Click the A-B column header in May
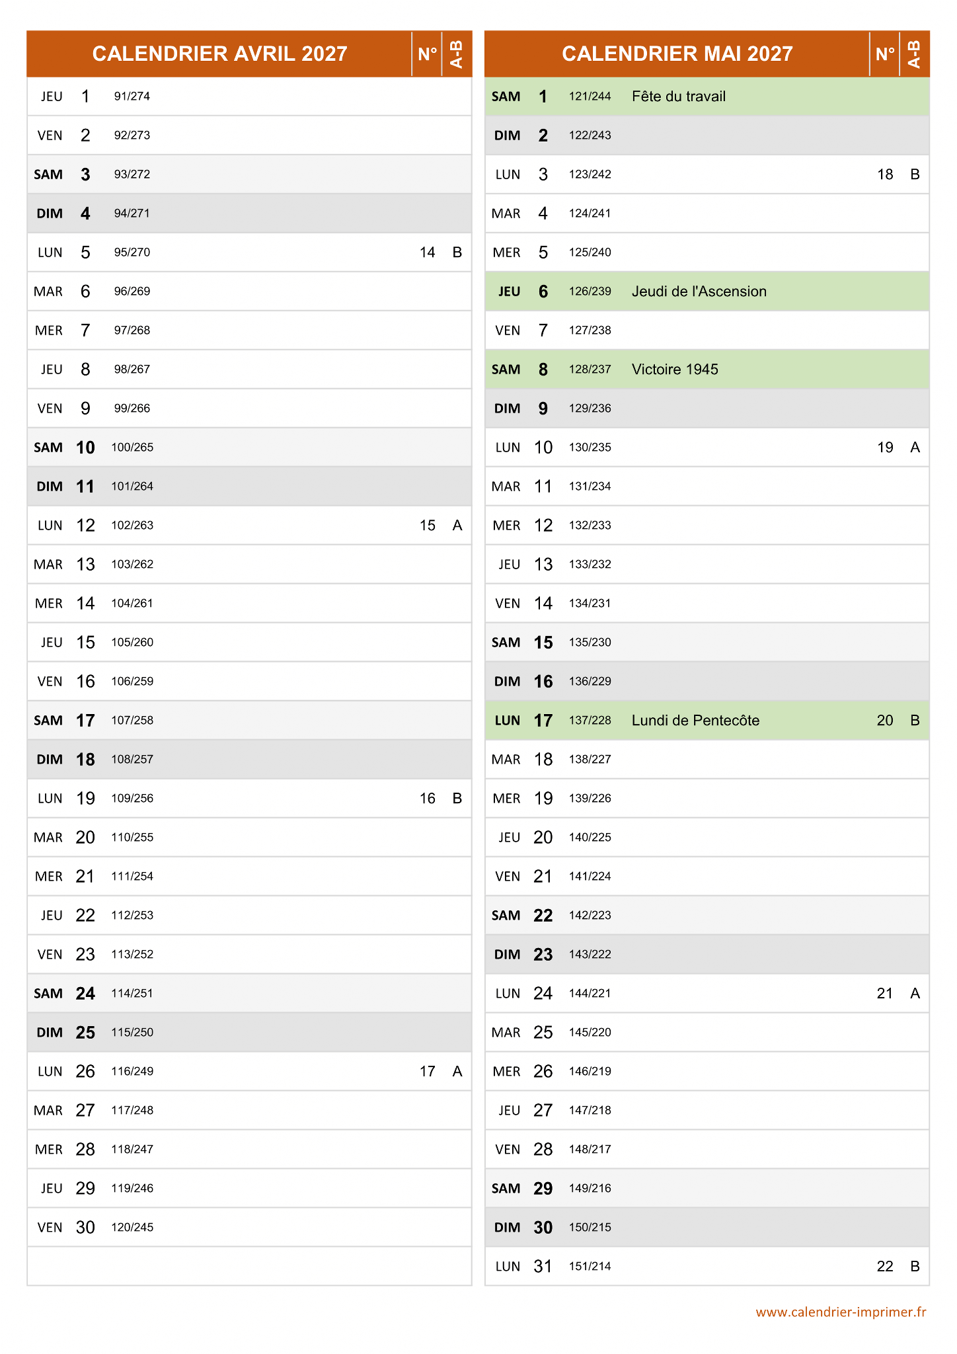This screenshot has height=1354, width=957. tap(915, 54)
